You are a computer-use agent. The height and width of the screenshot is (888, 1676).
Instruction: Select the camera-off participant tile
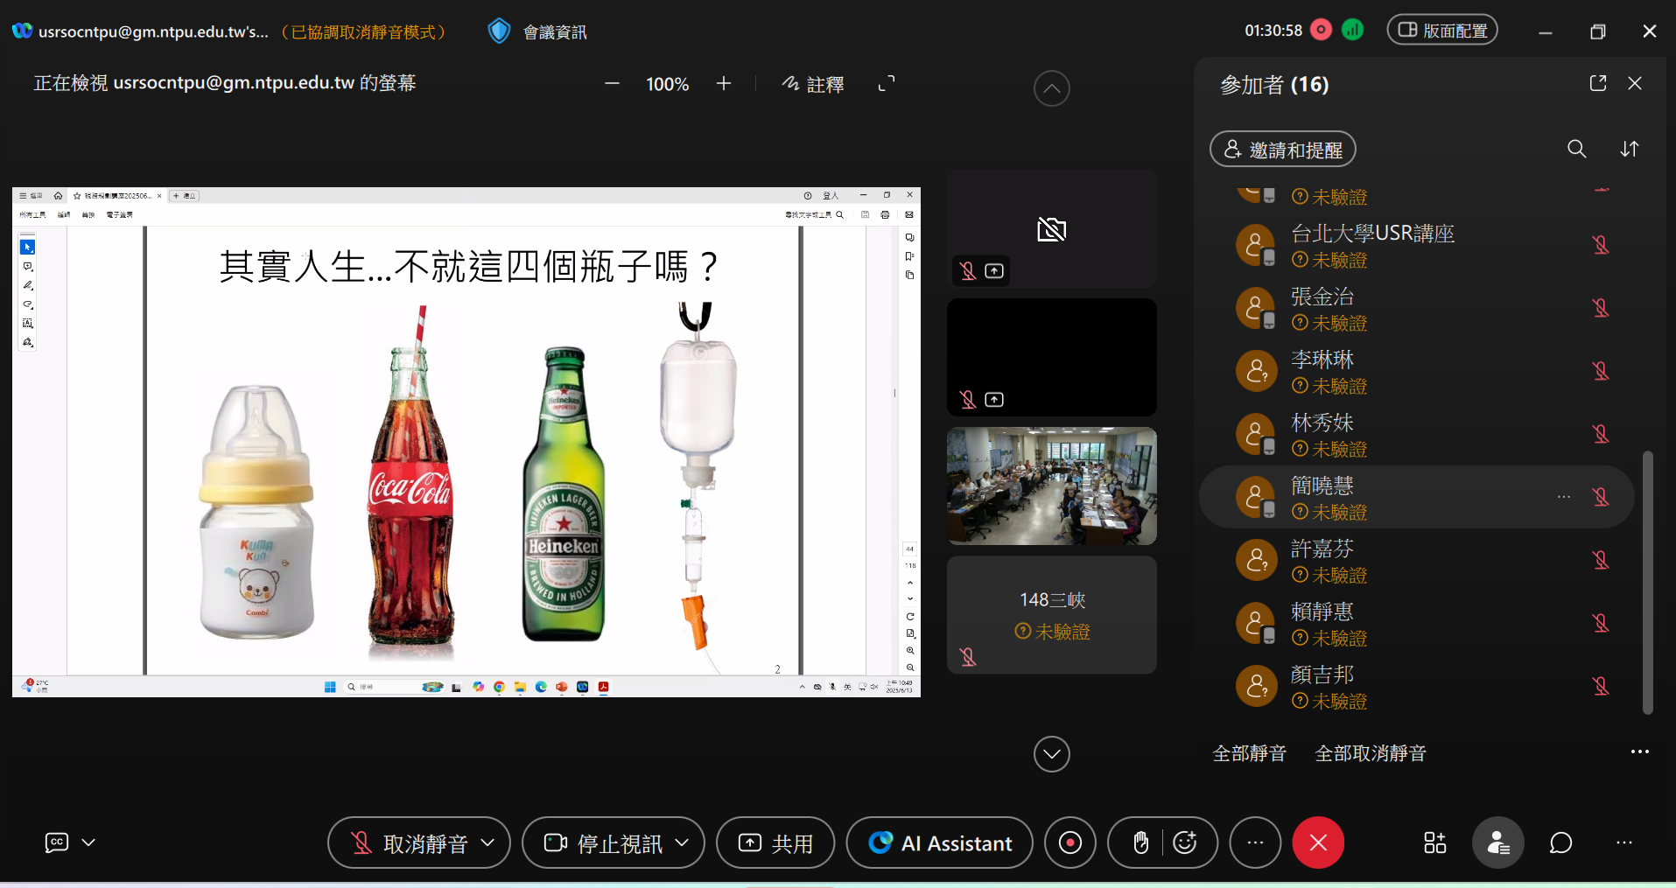click(1052, 228)
